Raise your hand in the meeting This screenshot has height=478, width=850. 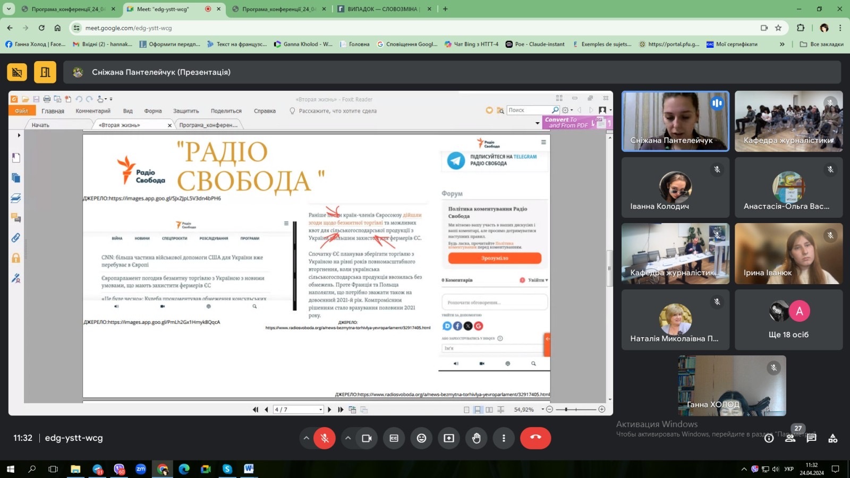pyautogui.click(x=477, y=438)
